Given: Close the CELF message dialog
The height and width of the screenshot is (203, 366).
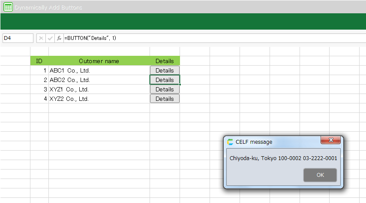Looking at the screenshot, I should pyautogui.click(x=331, y=140).
